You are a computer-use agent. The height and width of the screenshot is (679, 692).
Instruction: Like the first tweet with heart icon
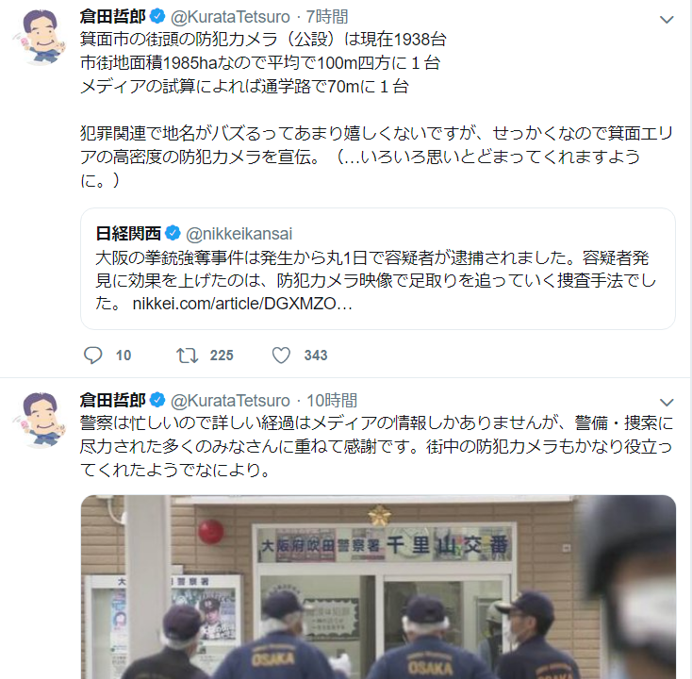(x=281, y=356)
